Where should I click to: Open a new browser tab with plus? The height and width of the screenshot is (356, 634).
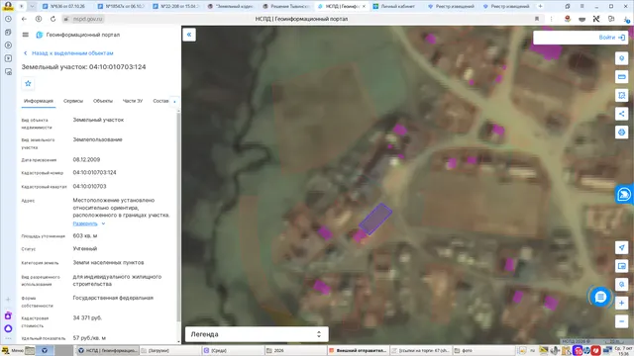coord(540,7)
